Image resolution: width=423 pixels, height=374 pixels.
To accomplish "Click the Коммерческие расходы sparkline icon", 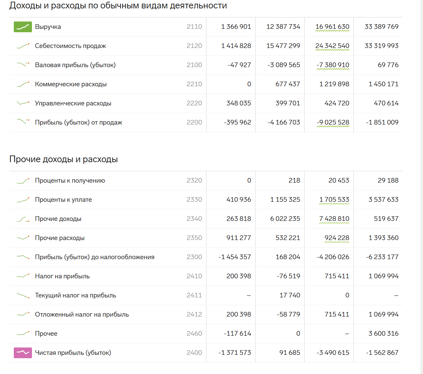I will click(23, 84).
